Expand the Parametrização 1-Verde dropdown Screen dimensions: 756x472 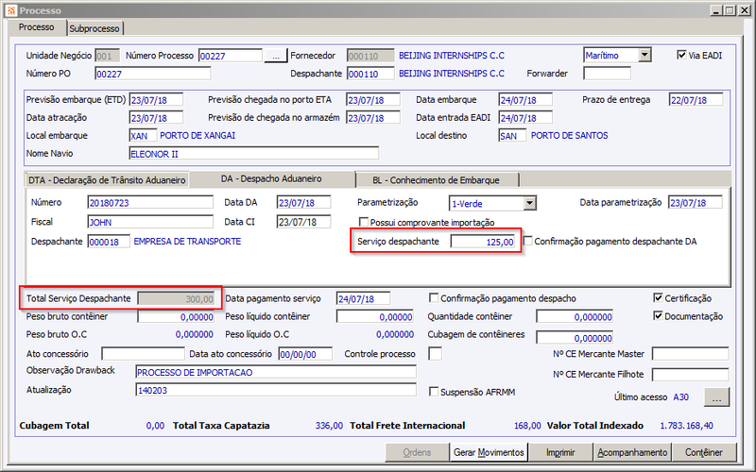[530, 203]
